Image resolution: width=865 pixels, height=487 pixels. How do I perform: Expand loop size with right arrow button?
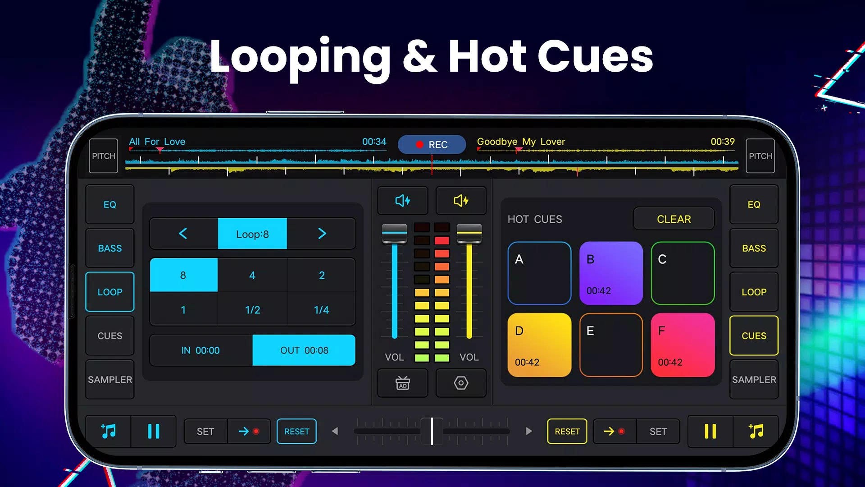point(320,234)
